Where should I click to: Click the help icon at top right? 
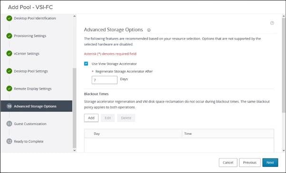272,23
